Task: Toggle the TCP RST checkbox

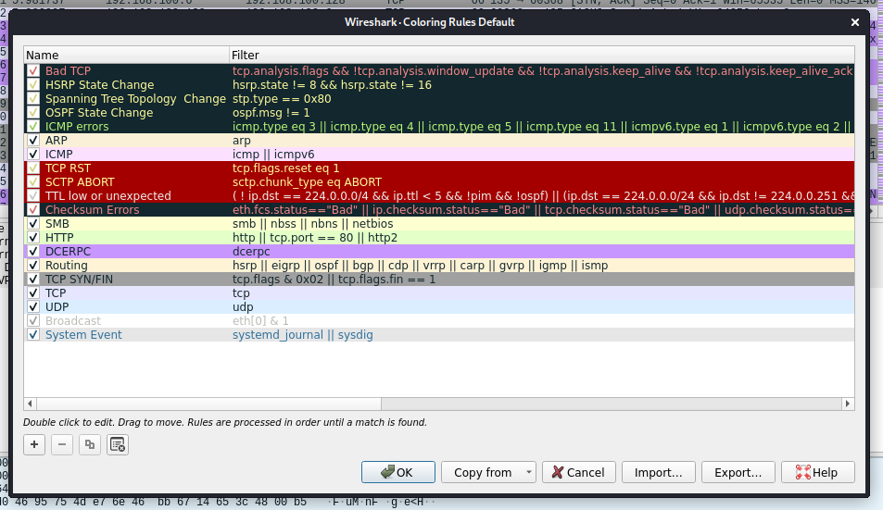Action: click(33, 168)
